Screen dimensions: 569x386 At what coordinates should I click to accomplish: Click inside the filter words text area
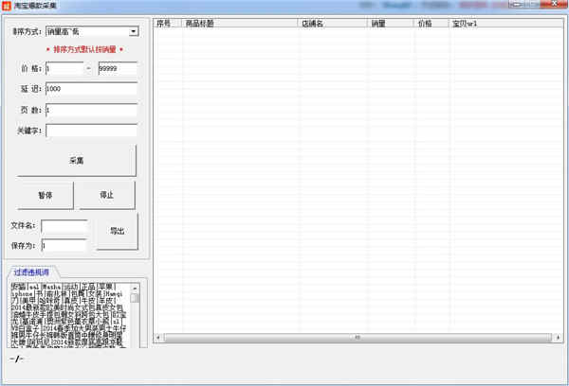click(69, 315)
